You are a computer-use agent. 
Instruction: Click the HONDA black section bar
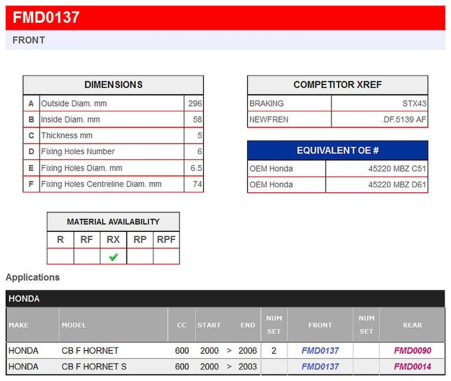[x=225, y=299]
